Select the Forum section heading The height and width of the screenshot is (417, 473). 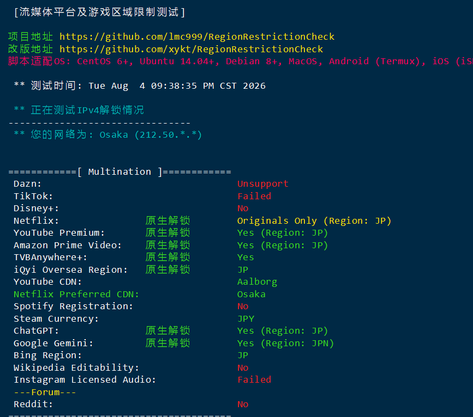coord(45,392)
